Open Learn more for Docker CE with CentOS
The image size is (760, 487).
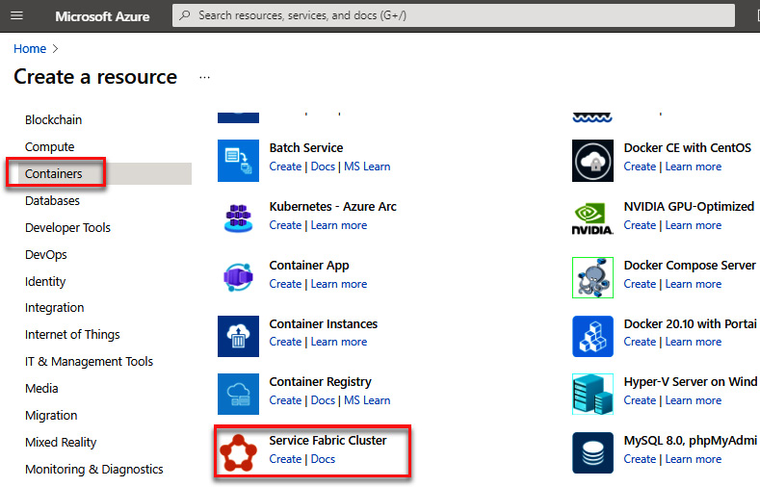click(x=694, y=167)
